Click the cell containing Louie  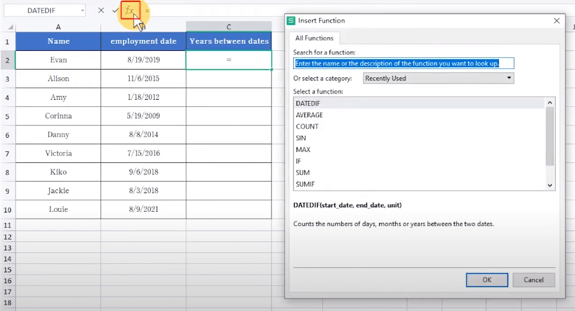(58, 209)
